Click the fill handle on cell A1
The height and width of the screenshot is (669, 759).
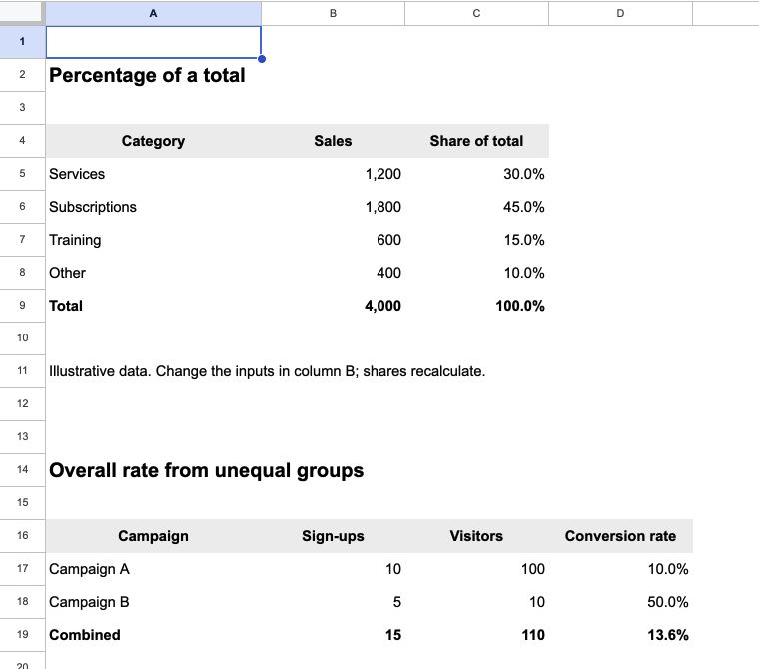262,59
